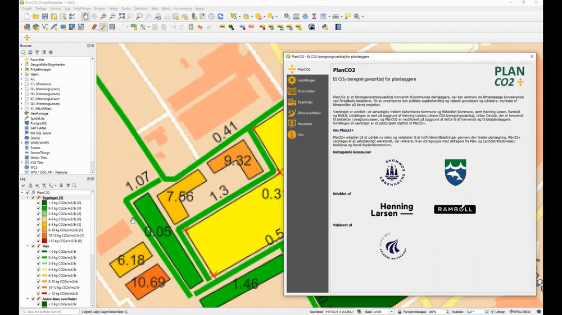Viewport: 562px width, 315px height.
Task: Expand Geografiske Bogmærker in Browser
Action: (22, 64)
